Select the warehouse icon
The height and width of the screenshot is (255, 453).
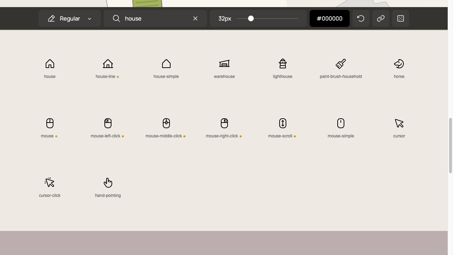(224, 64)
